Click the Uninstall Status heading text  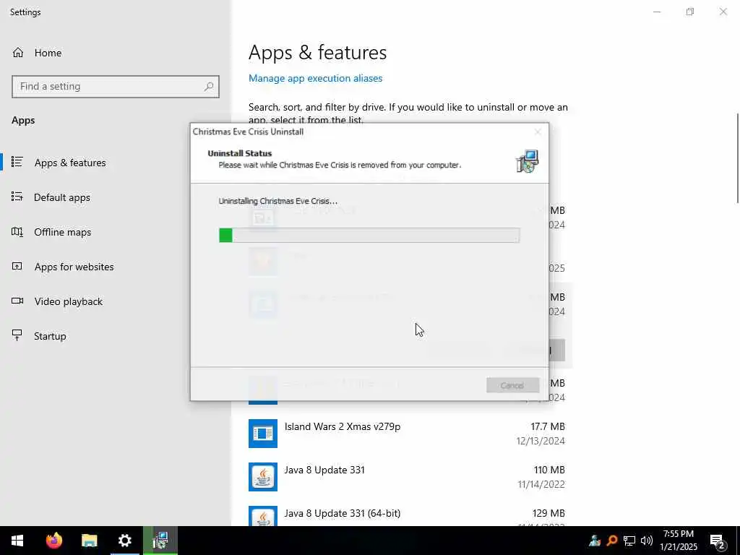click(x=240, y=153)
